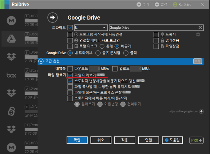The image size is (210, 154).
Task: Enable 프로그램 시작시에 자동연결 checkbox
Action: (x=70, y=34)
